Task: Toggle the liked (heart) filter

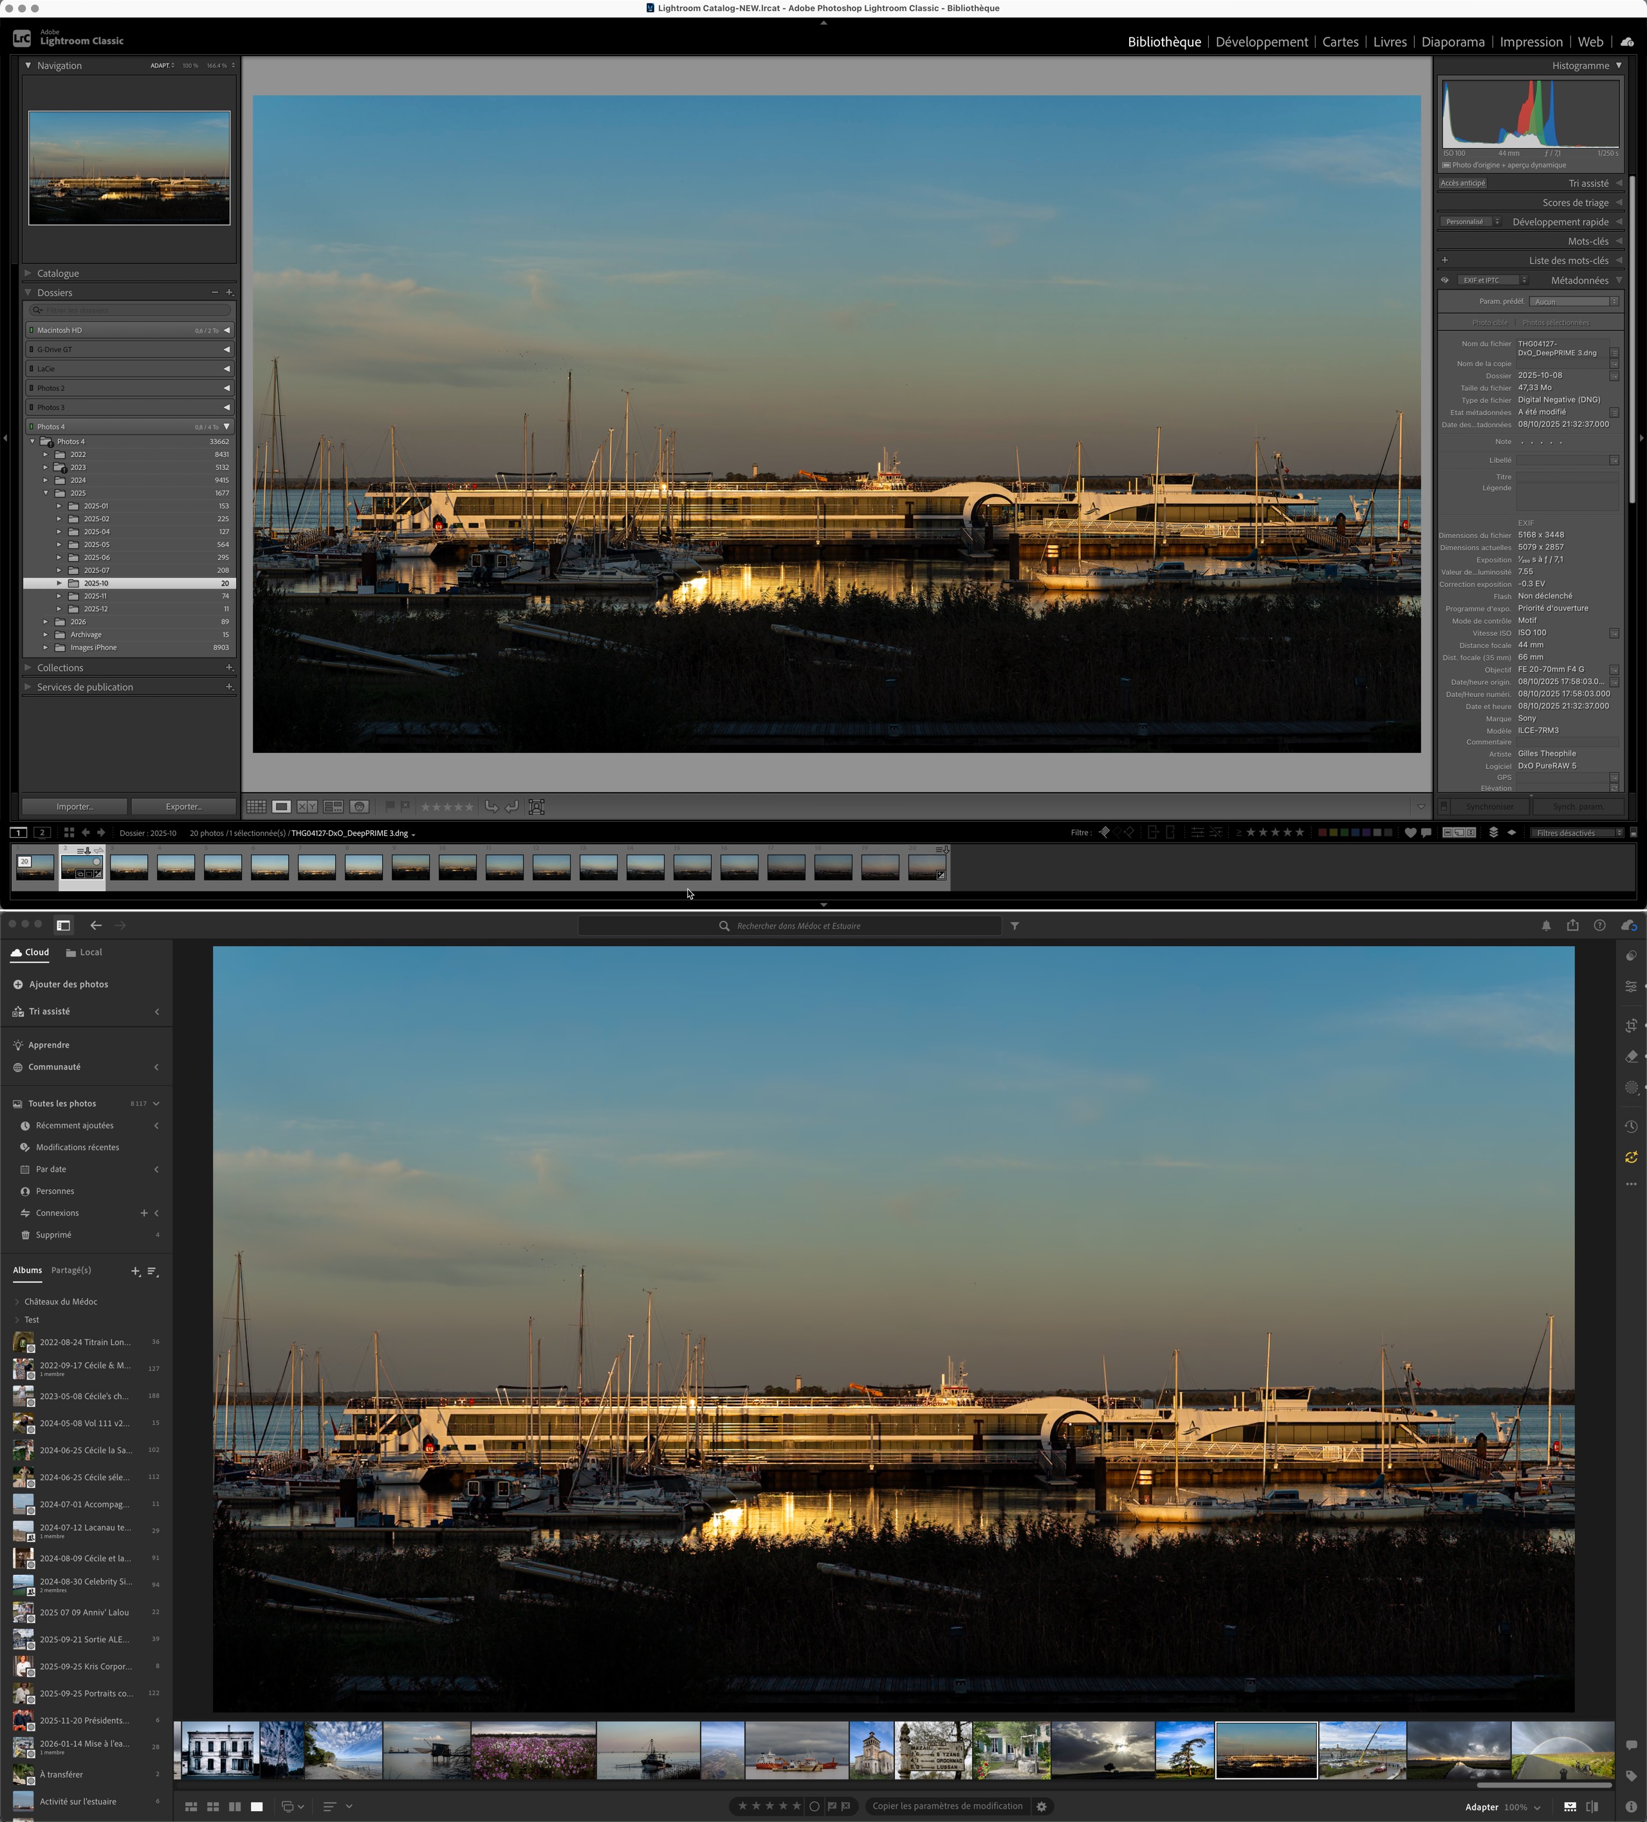Action: [x=1410, y=832]
